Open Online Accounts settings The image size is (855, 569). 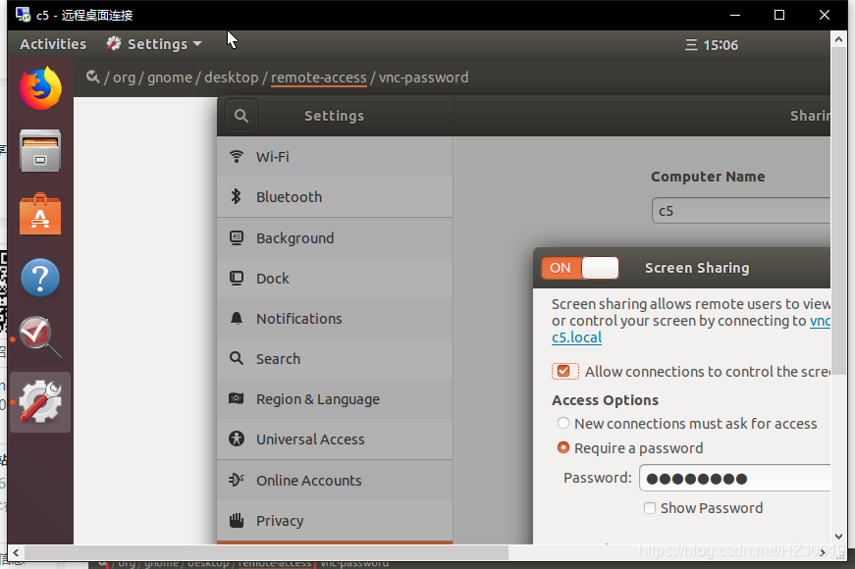point(335,480)
